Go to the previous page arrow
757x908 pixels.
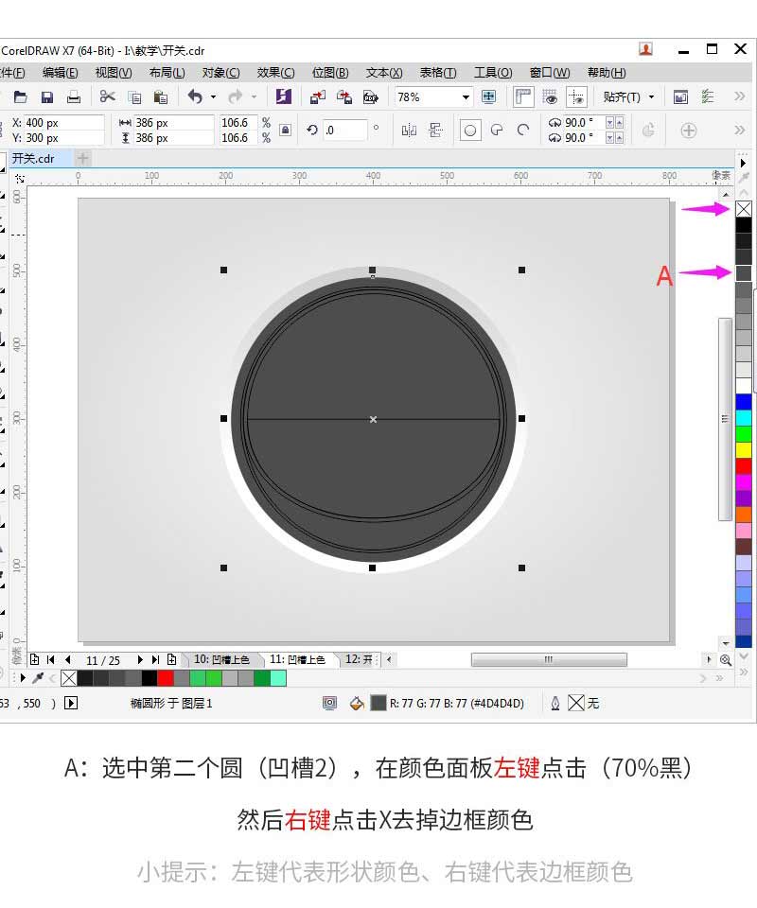coord(68,659)
